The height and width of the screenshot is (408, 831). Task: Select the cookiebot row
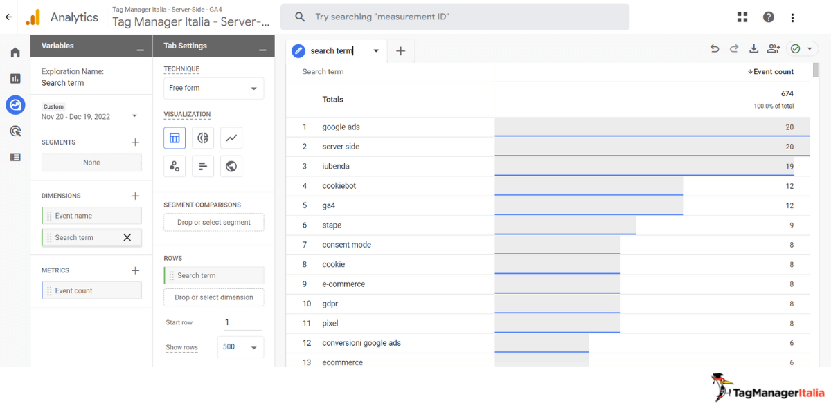coord(548,186)
